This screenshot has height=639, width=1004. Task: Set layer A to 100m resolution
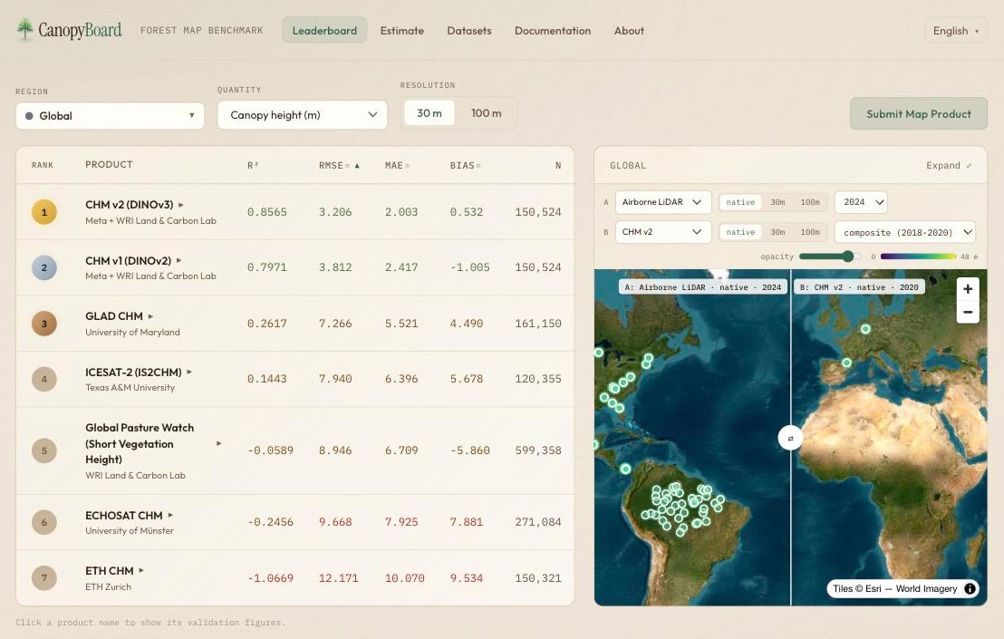[810, 202]
